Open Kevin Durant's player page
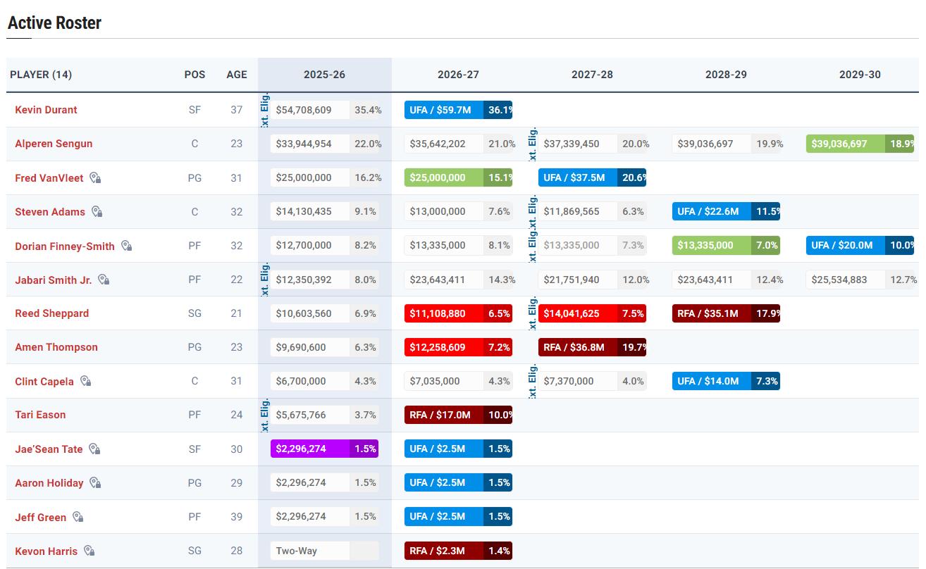This screenshot has height=569, width=926. (46, 110)
